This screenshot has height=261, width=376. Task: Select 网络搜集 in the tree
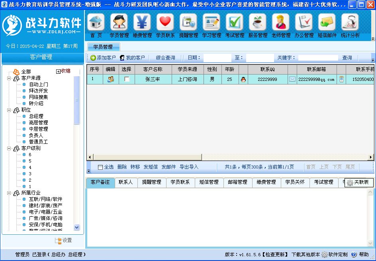(x=39, y=97)
